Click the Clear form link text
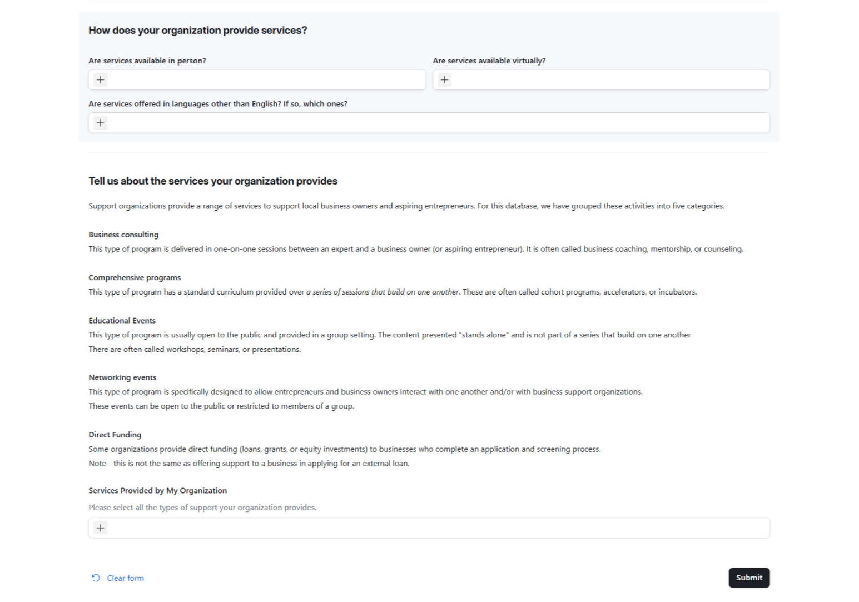 coord(125,578)
